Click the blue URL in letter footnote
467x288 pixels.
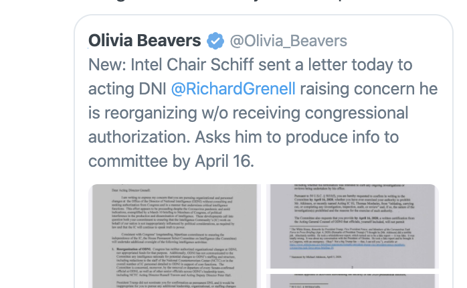tap(347, 246)
